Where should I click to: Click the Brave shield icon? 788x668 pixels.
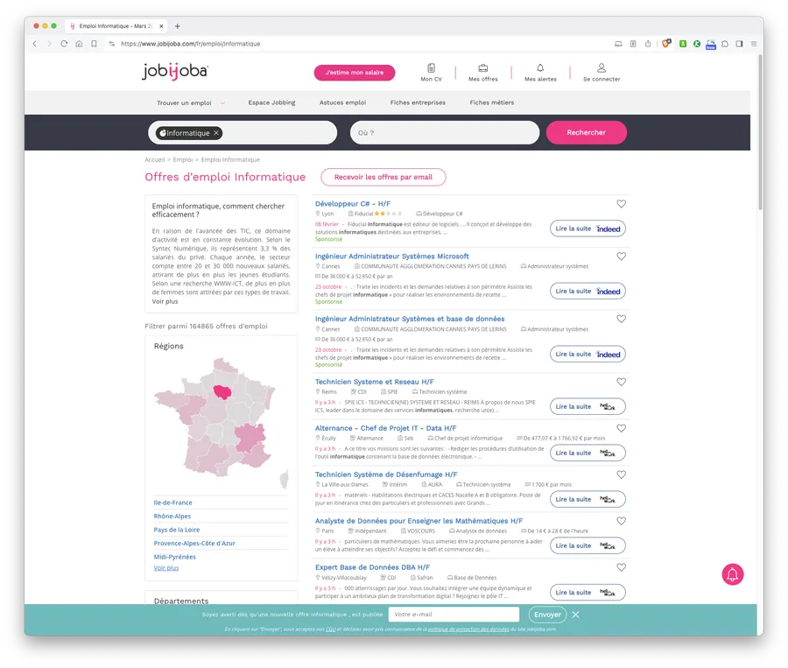tap(666, 44)
